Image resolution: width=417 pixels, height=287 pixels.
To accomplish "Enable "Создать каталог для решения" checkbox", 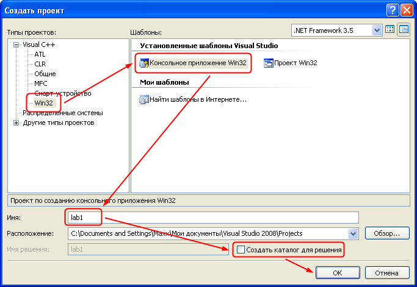I will (241, 250).
